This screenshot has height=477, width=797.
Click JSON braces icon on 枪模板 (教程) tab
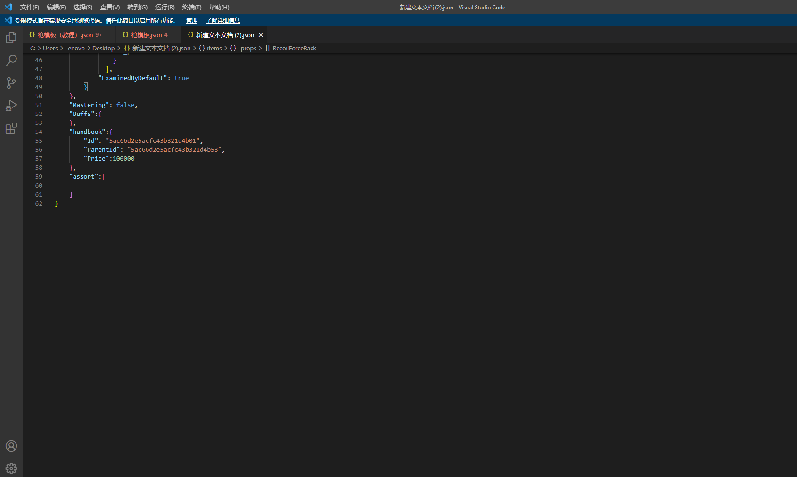tap(32, 35)
